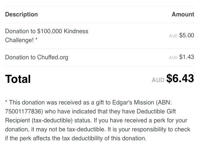Click the $5.00 donation amount
The width and height of the screenshot is (200, 153).
pos(187,35)
